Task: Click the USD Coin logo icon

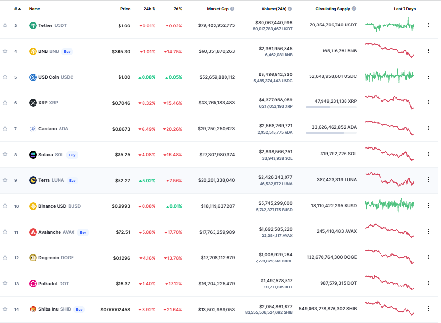Action: pyautogui.click(x=33, y=77)
